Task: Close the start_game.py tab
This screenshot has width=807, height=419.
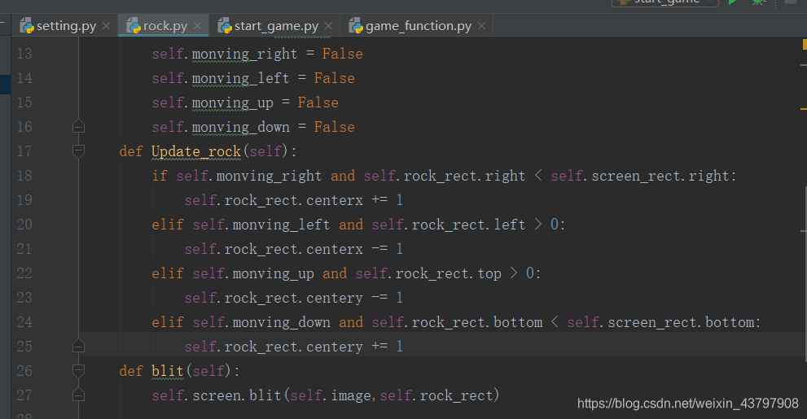Action: pyautogui.click(x=328, y=26)
